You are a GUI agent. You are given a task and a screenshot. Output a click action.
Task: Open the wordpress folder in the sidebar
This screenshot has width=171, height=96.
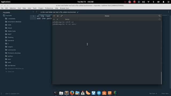pyautogui.click(x=11, y=66)
